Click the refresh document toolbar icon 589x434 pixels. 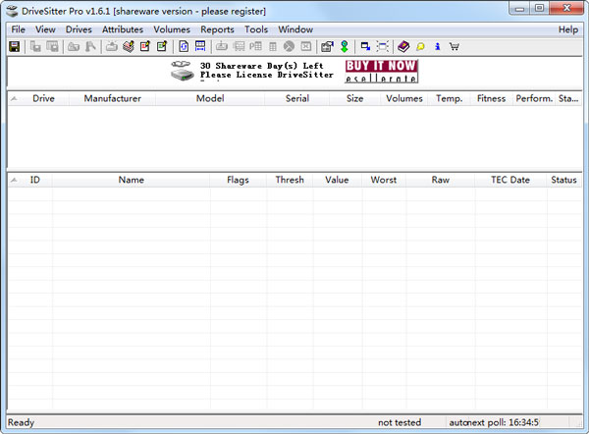pos(184,46)
